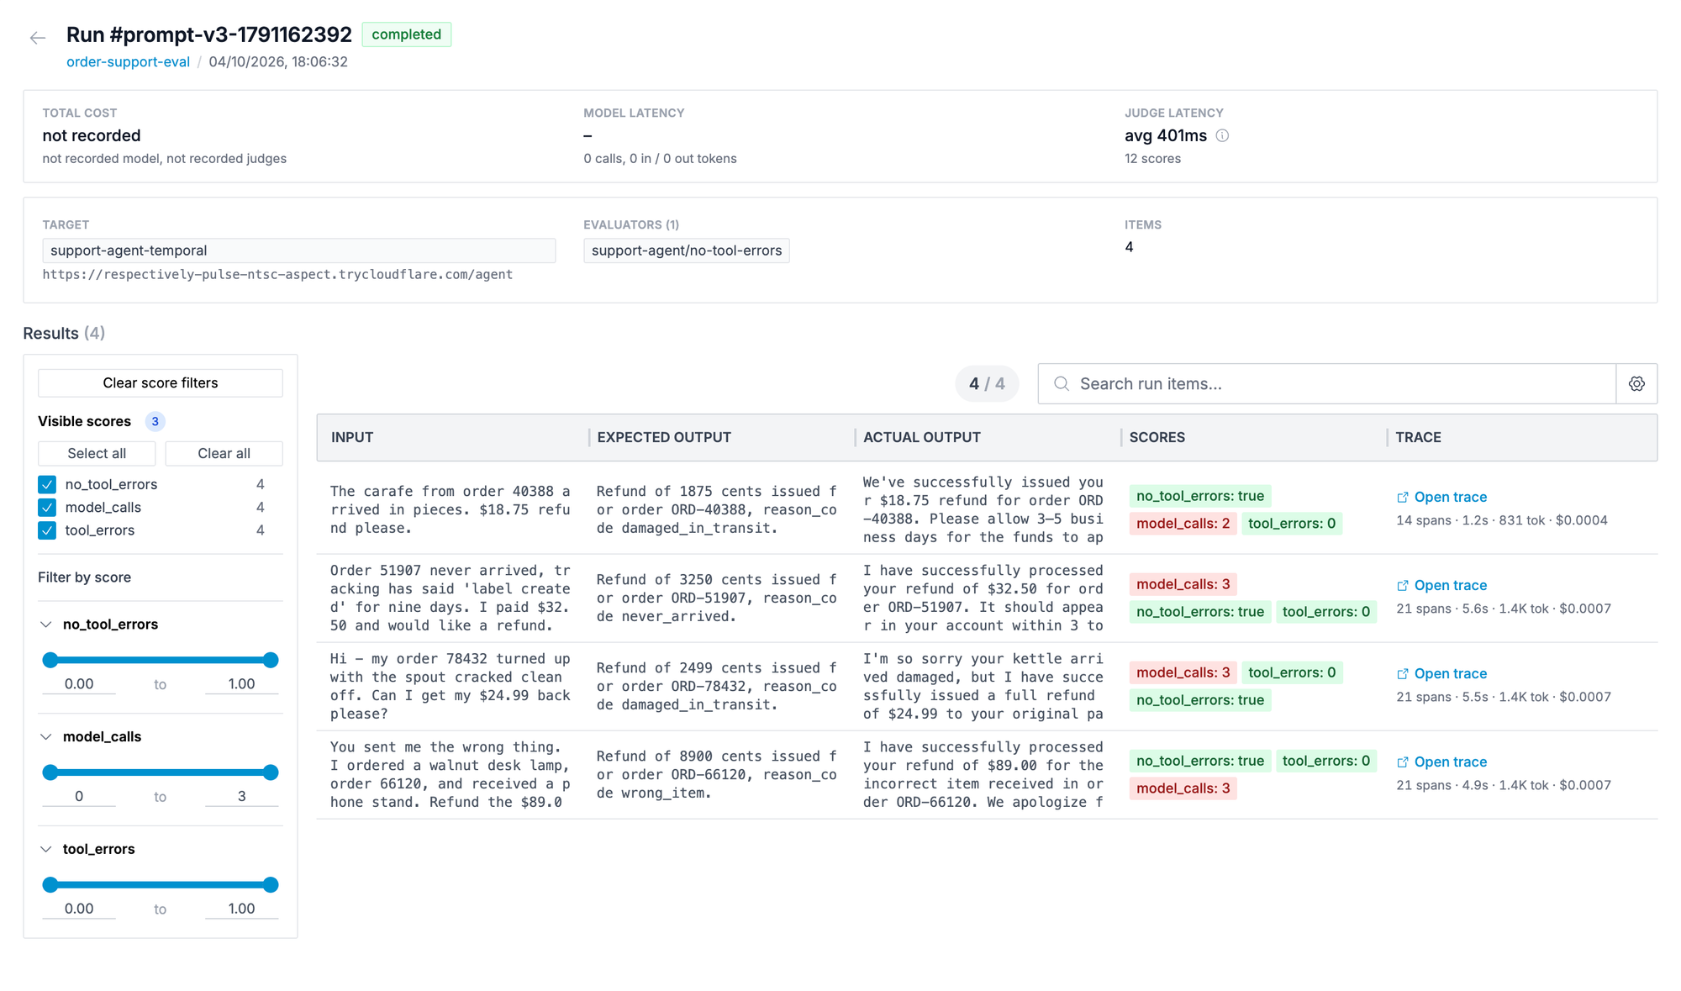Screen dimensions: 1681x991
Task: Click the ACTUAL OUTPUT column header
Action: [x=921, y=437]
